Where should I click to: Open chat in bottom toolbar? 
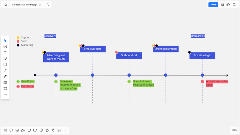[x=23, y=130]
